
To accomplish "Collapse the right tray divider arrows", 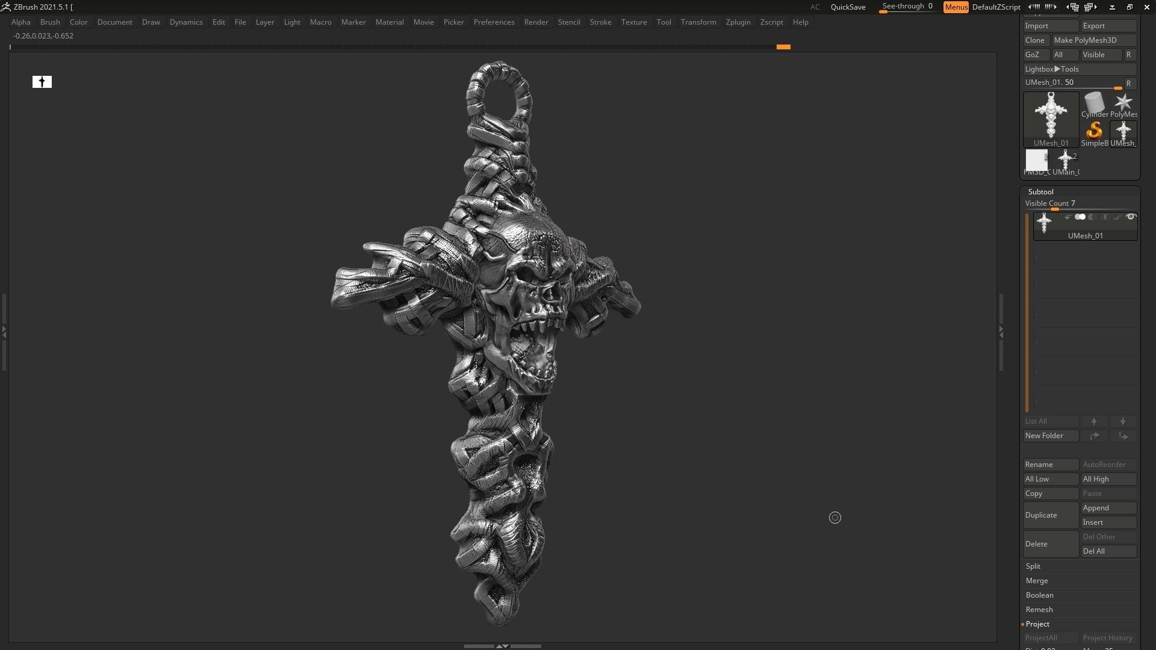I will tap(1001, 332).
